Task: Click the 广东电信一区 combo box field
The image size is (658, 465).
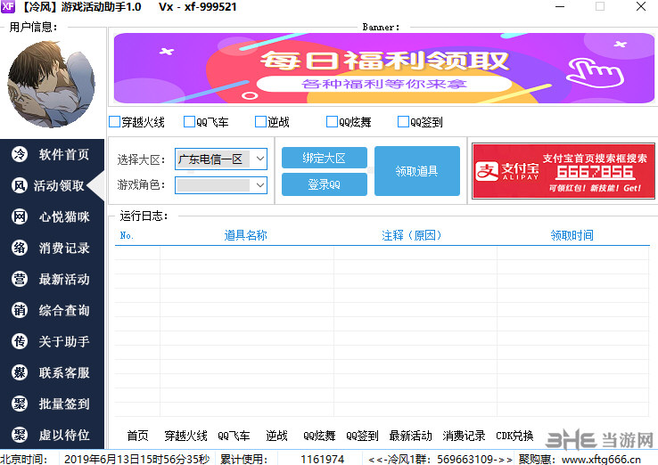Action: 221,159
